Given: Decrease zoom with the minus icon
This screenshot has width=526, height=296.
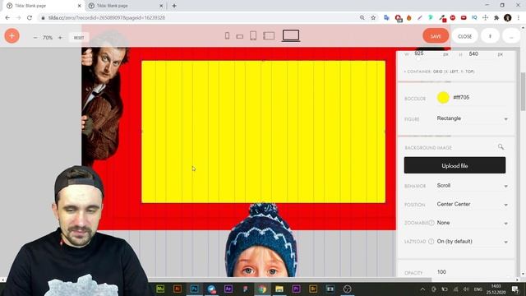Looking at the screenshot, I should (x=35, y=38).
